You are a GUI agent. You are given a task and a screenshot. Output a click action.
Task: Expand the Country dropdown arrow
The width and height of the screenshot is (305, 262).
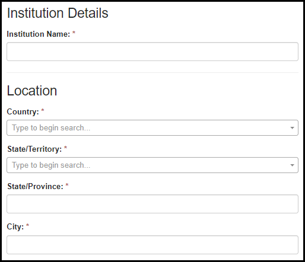pyautogui.click(x=292, y=128)
